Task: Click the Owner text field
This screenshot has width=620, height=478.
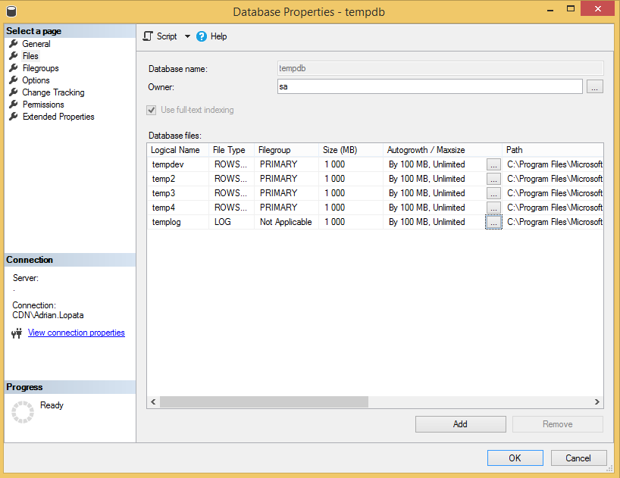Action: point(430,86)
